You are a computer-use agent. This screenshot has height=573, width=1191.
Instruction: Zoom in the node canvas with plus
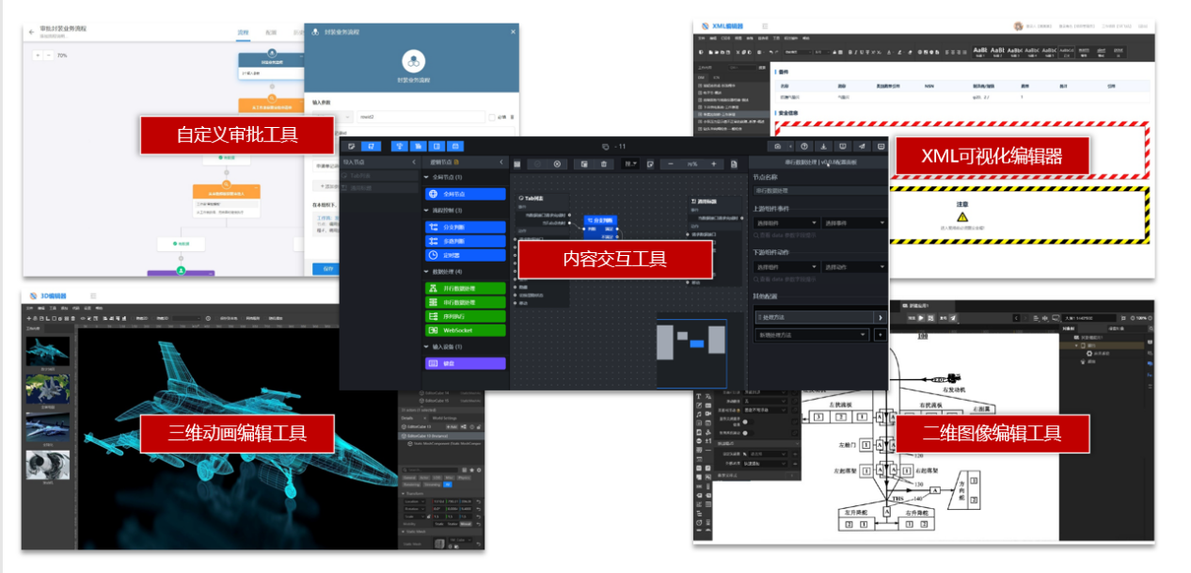point(713,164)
